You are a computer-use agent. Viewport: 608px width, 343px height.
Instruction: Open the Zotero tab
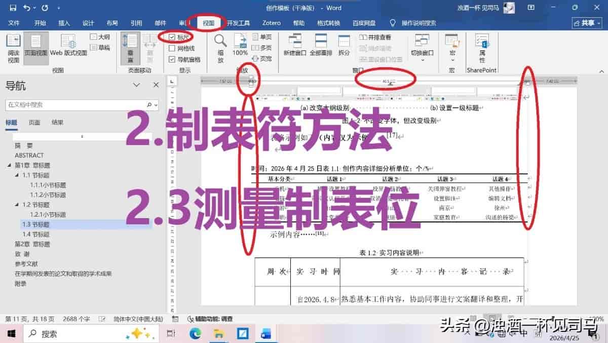[272, 23]
